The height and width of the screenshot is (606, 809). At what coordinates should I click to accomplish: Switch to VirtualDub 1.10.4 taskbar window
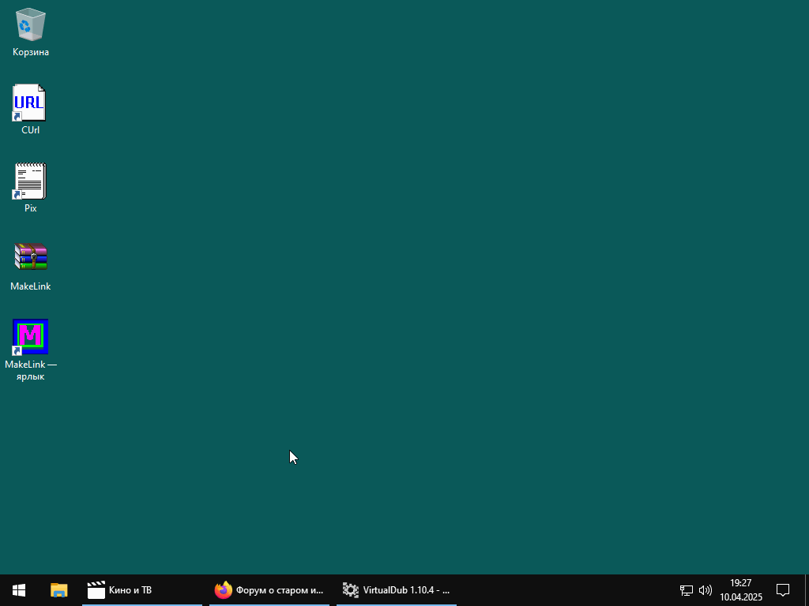point(397,590)
